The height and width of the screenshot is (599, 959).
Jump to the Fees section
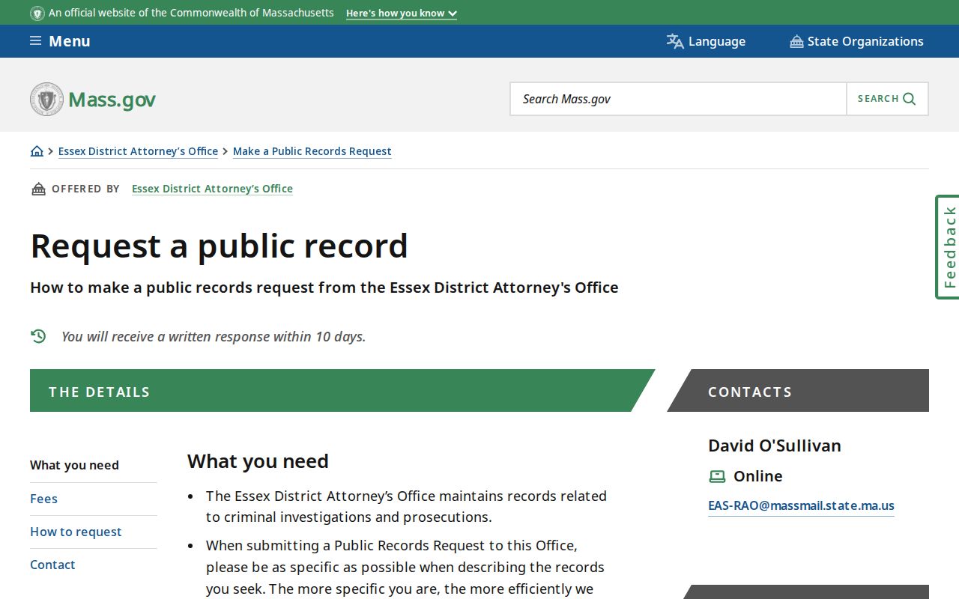click(43, 499)
